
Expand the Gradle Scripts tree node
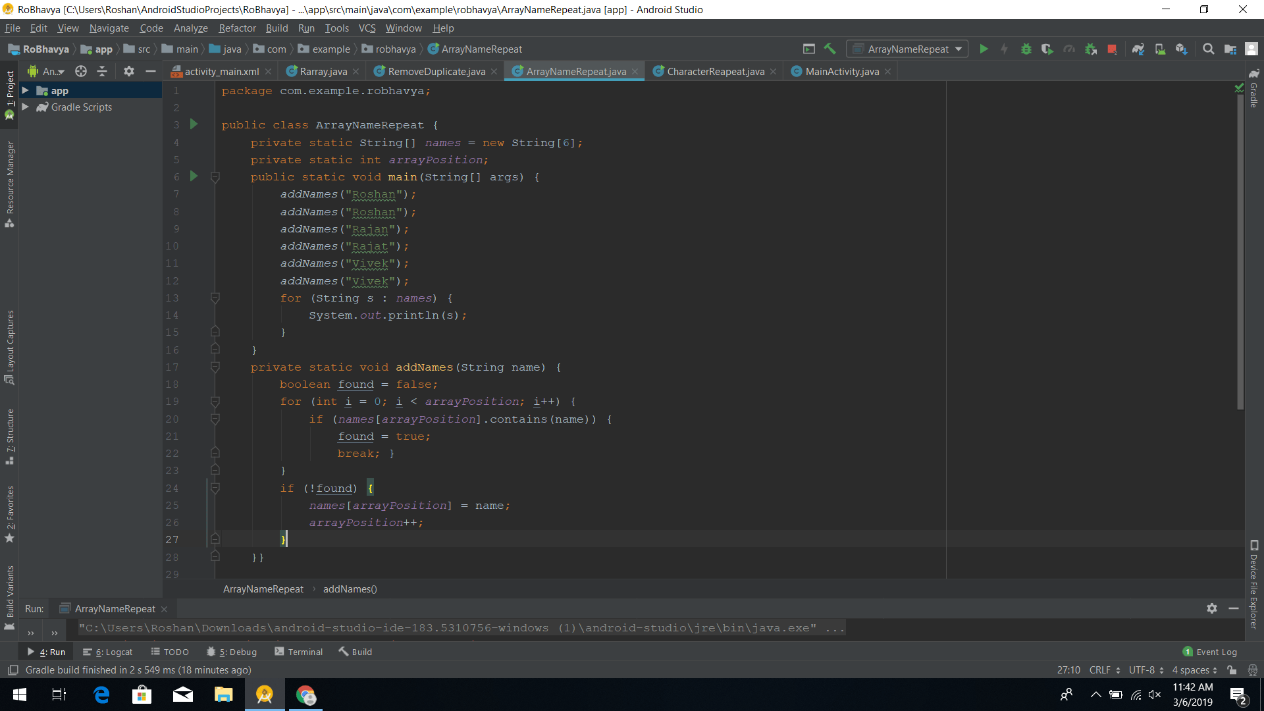[25, 107]
